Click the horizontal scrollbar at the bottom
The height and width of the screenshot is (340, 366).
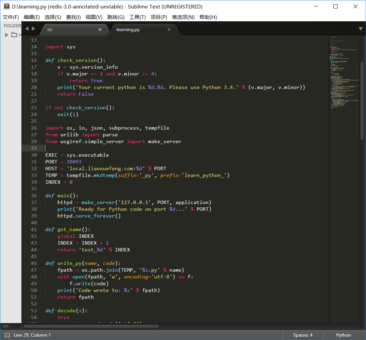[91, 326]
